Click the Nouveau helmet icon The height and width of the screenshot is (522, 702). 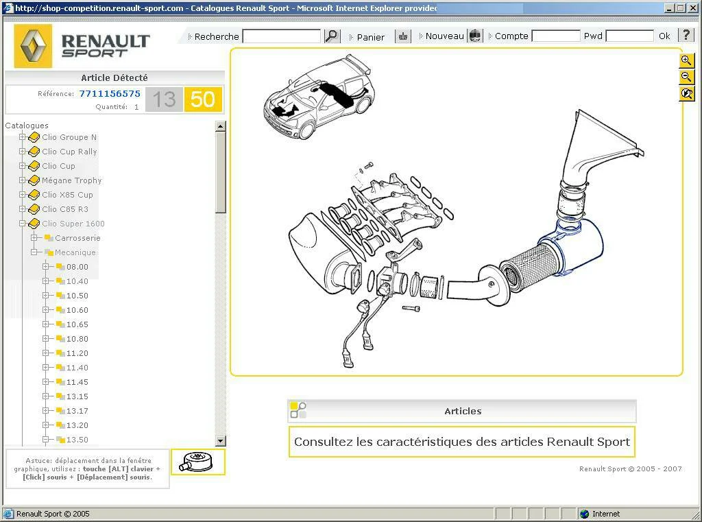475,36
